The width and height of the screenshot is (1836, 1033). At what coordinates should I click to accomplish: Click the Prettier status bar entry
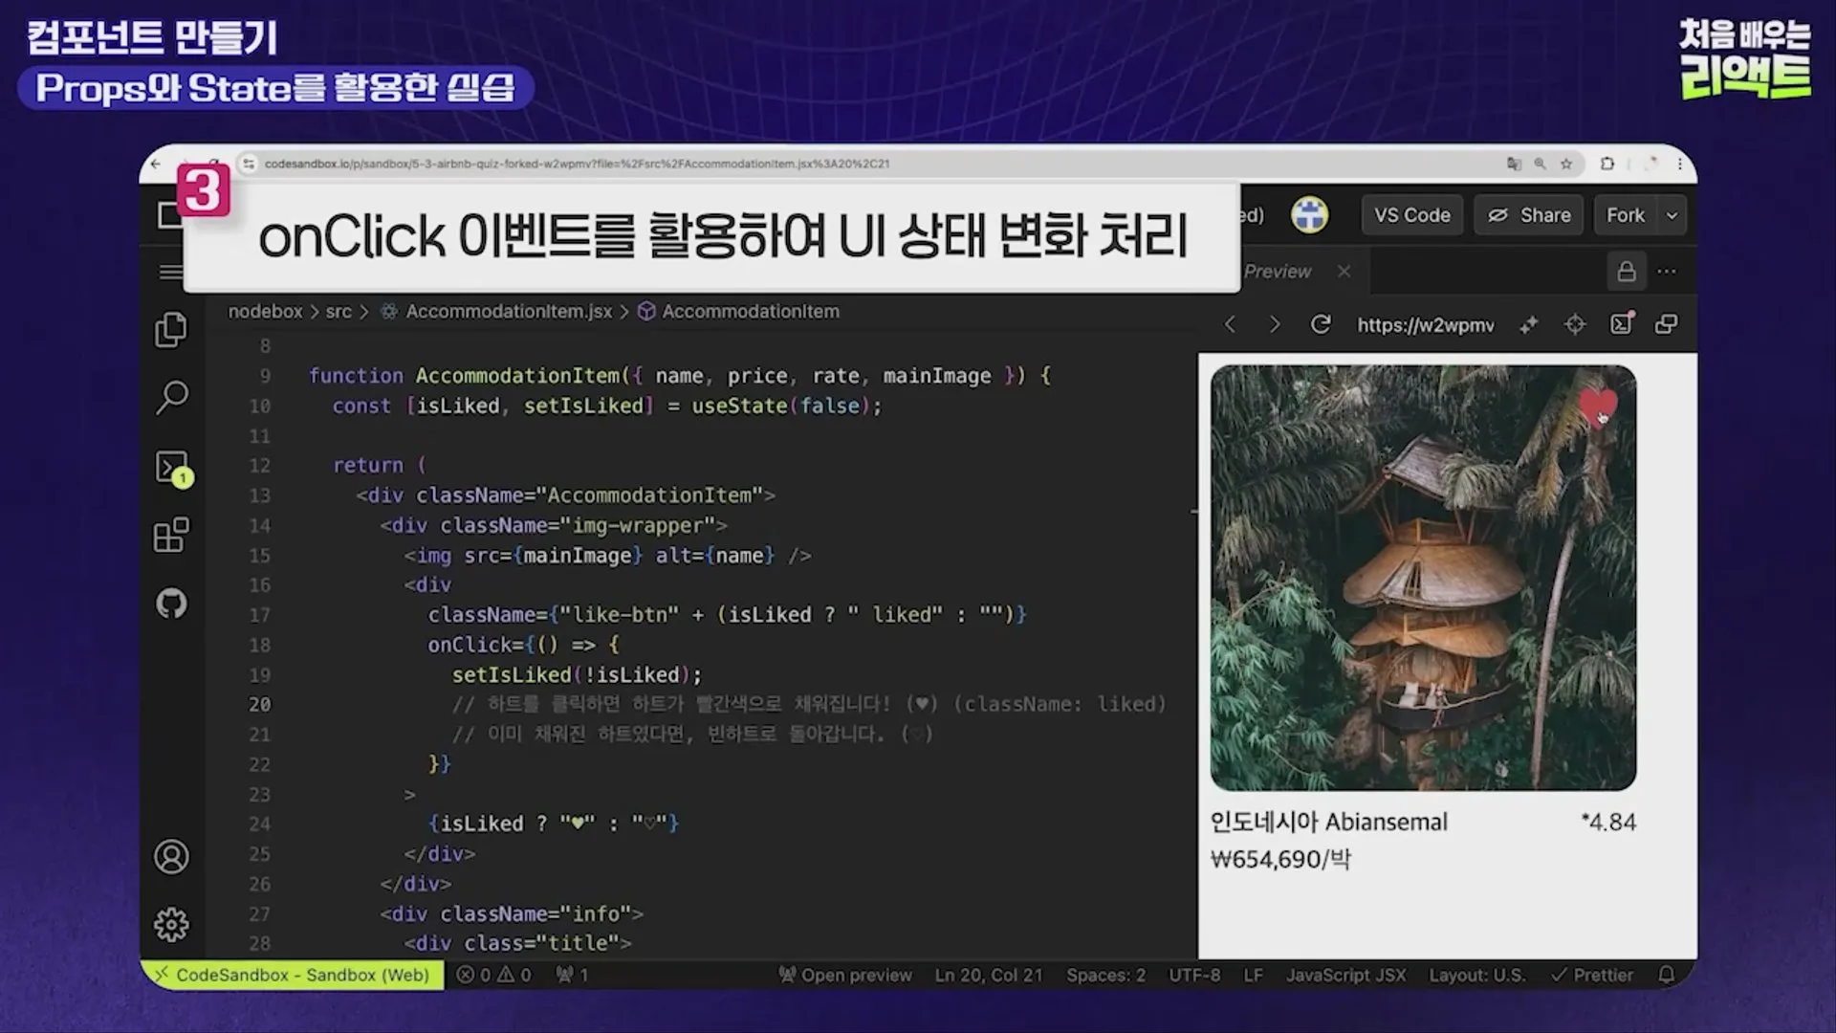point(1592,975)
